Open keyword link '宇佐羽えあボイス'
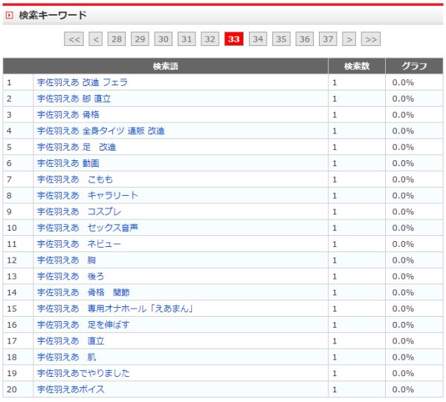Image resolution: width=446 pixels, height=402 pixels. click(71, 389)
